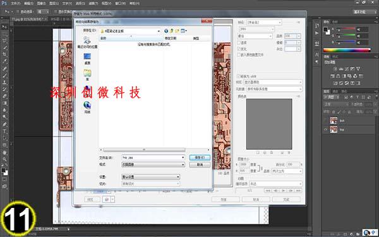Select the Move tool in the toolbar

click(4, 27)
